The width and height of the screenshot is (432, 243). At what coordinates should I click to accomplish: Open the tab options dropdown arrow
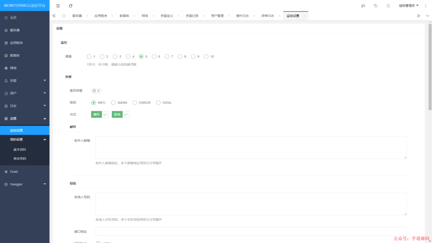[x=428, y=16]
